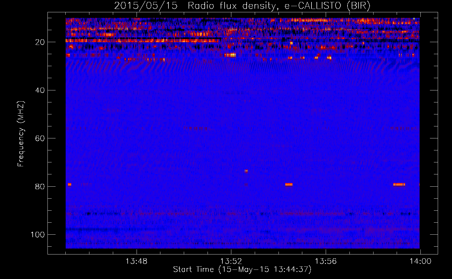The height and width of the screenshot is (279, 452).
Task: Click the "Start Time (15-May-15 13:44:37)" axis label
Action: pyautogui.click(x=242, y=270)
